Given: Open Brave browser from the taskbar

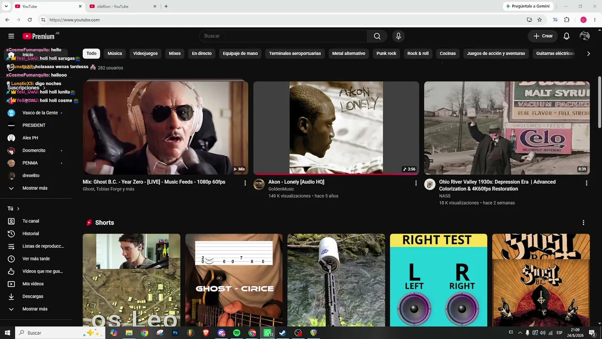Looking at the screenshot, I should click(206, 333).
